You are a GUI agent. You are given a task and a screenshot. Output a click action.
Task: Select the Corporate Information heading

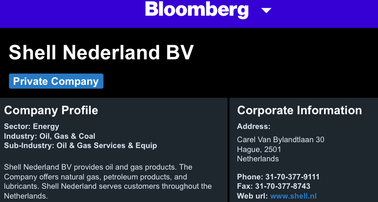click(x=300, y=110)
